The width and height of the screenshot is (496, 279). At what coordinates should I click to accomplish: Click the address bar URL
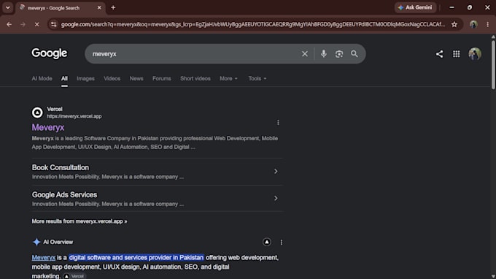252,24
